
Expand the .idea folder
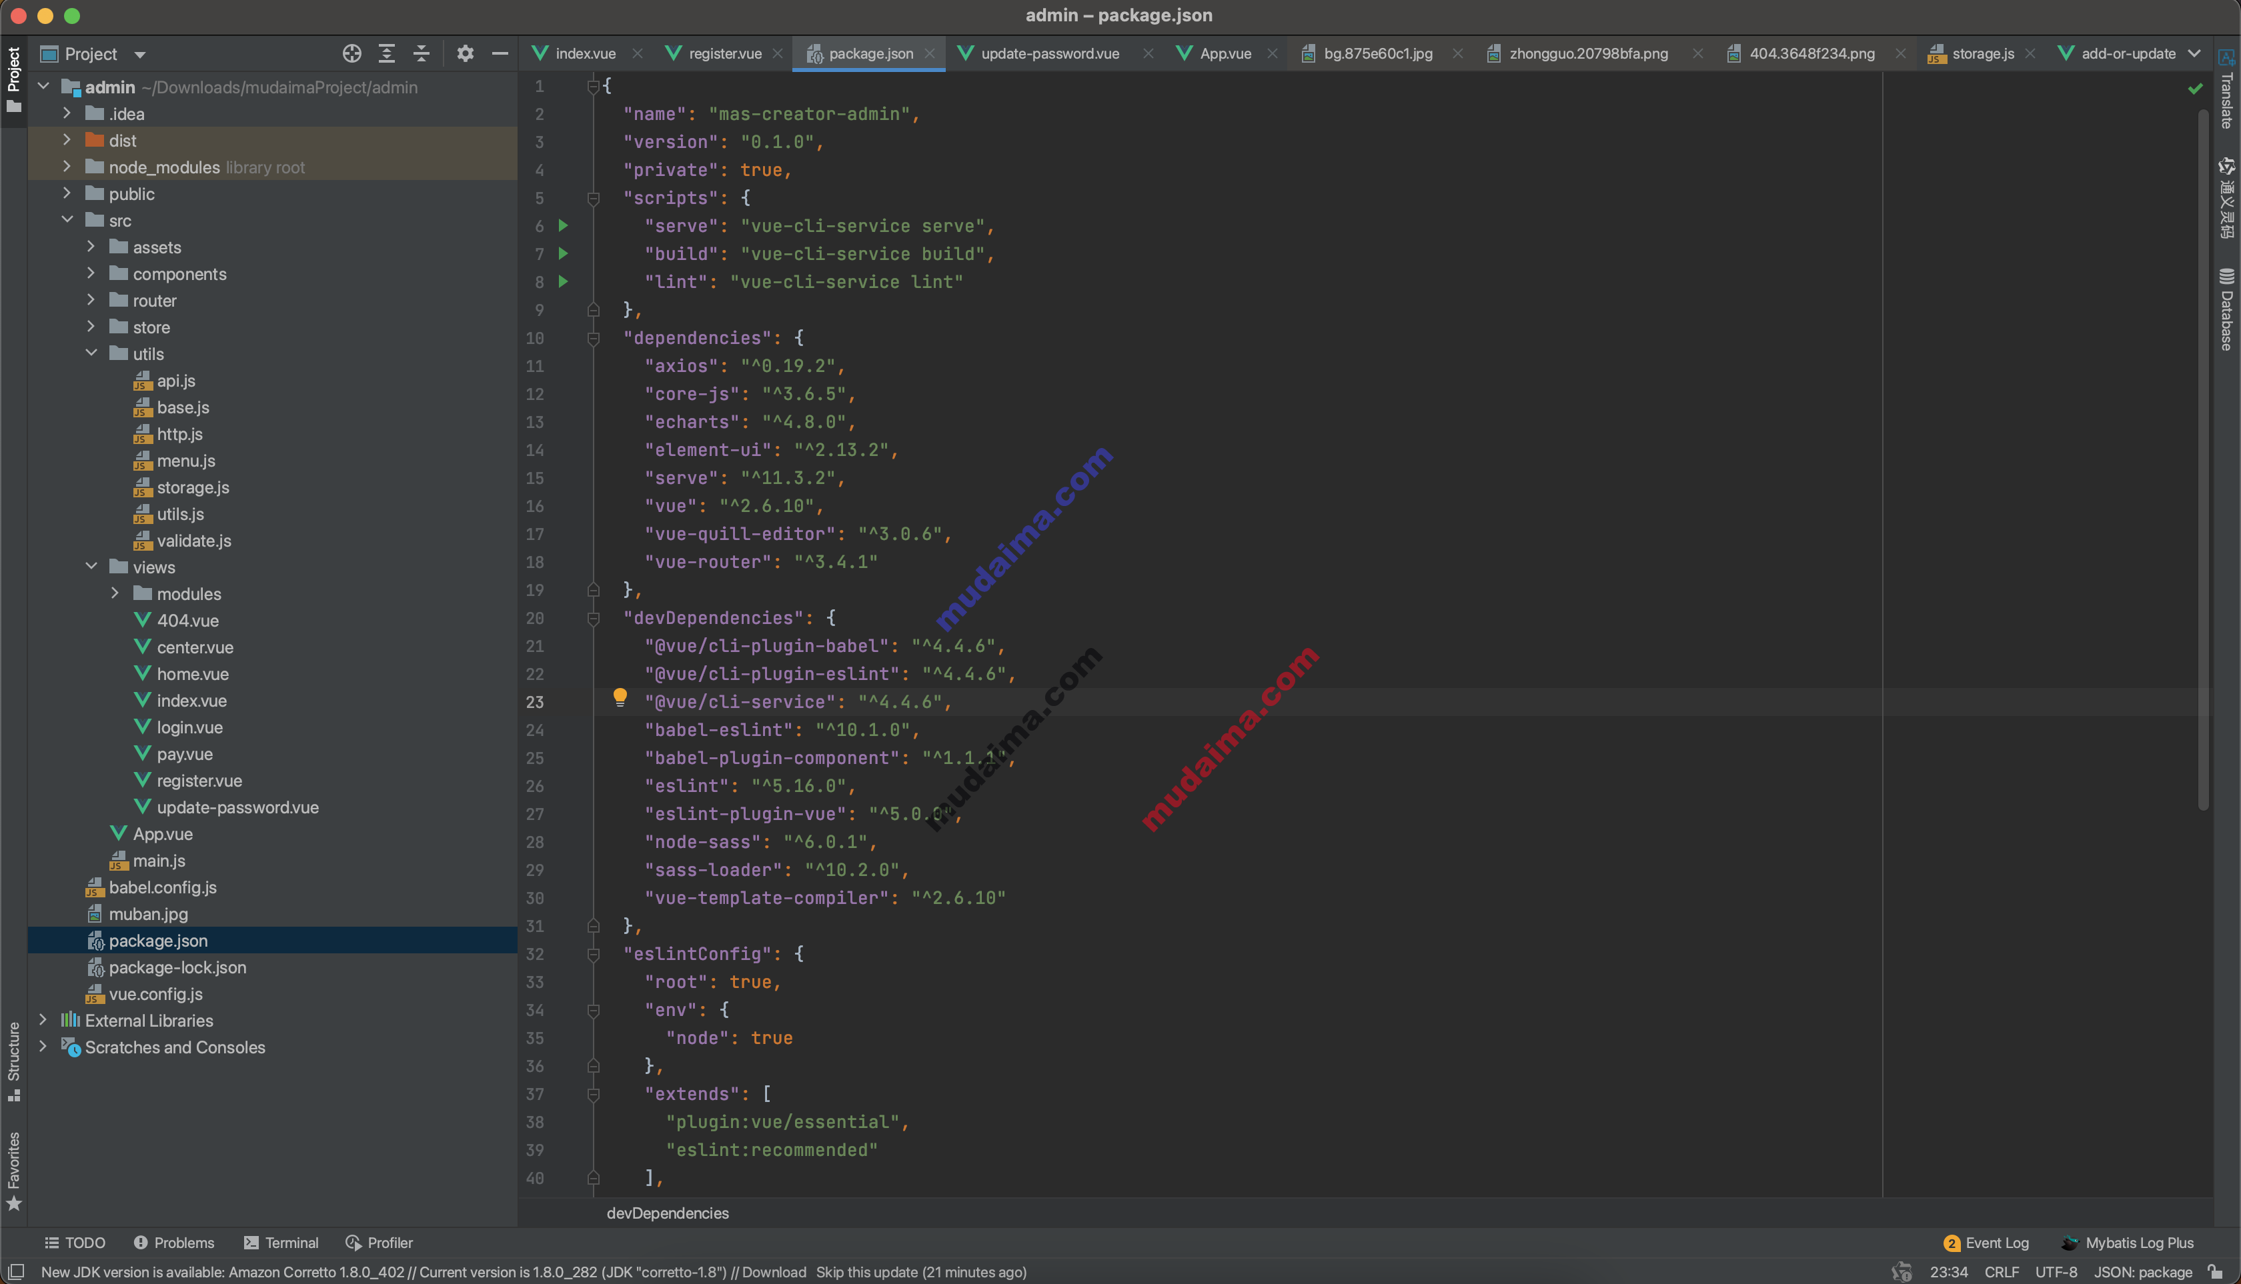tap(67, 114)
